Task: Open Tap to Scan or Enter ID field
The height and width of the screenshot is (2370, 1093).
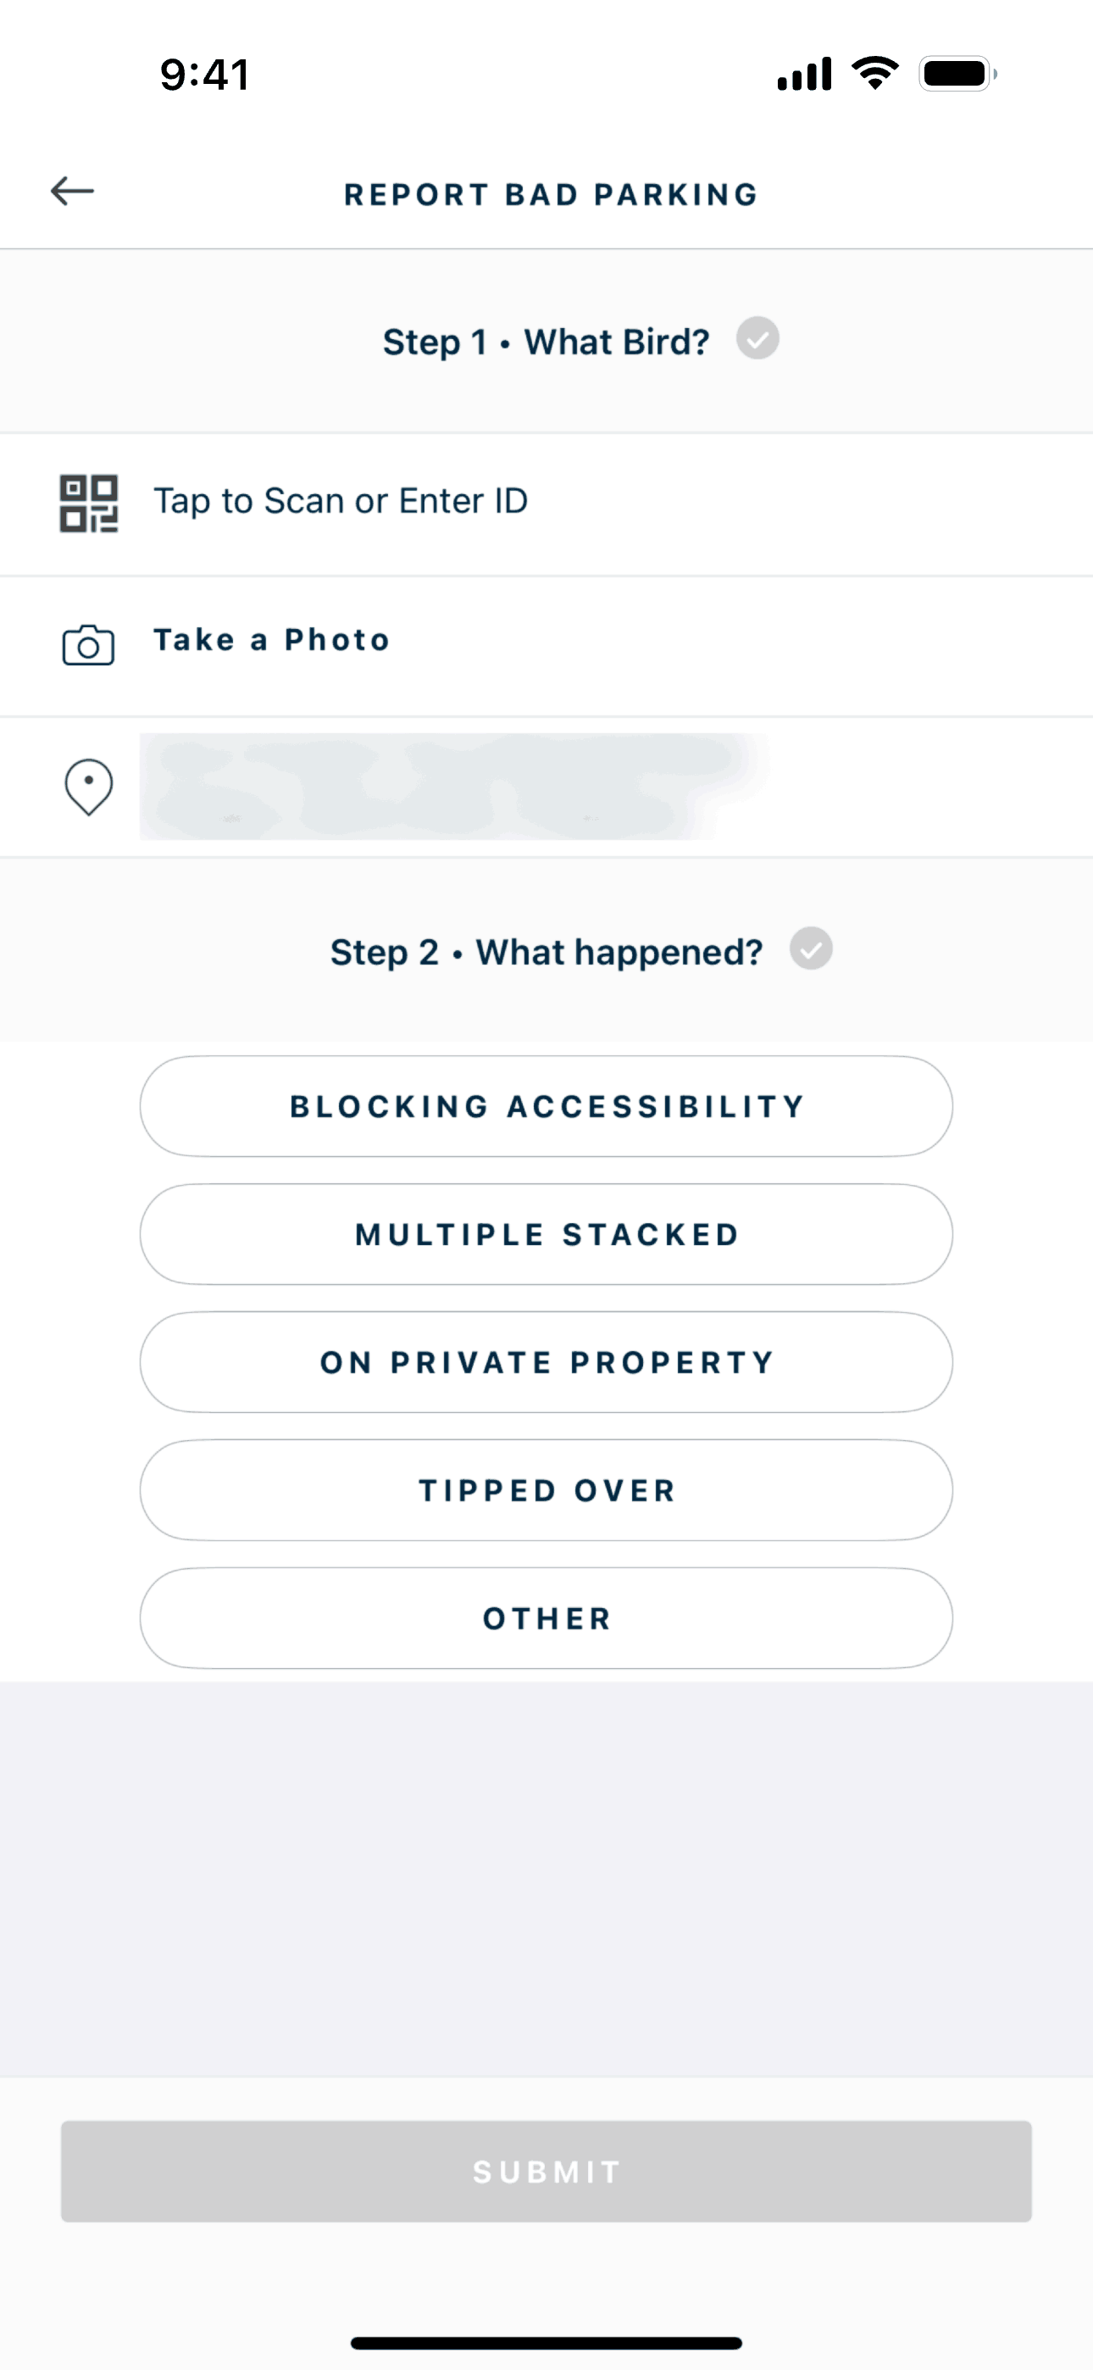Action: tap(341, 502)
